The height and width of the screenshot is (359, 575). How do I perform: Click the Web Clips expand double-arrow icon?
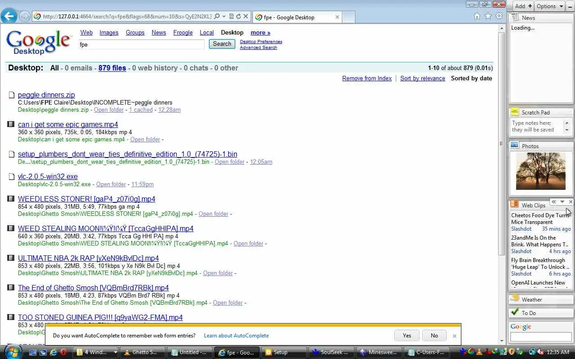pos(554,202)
